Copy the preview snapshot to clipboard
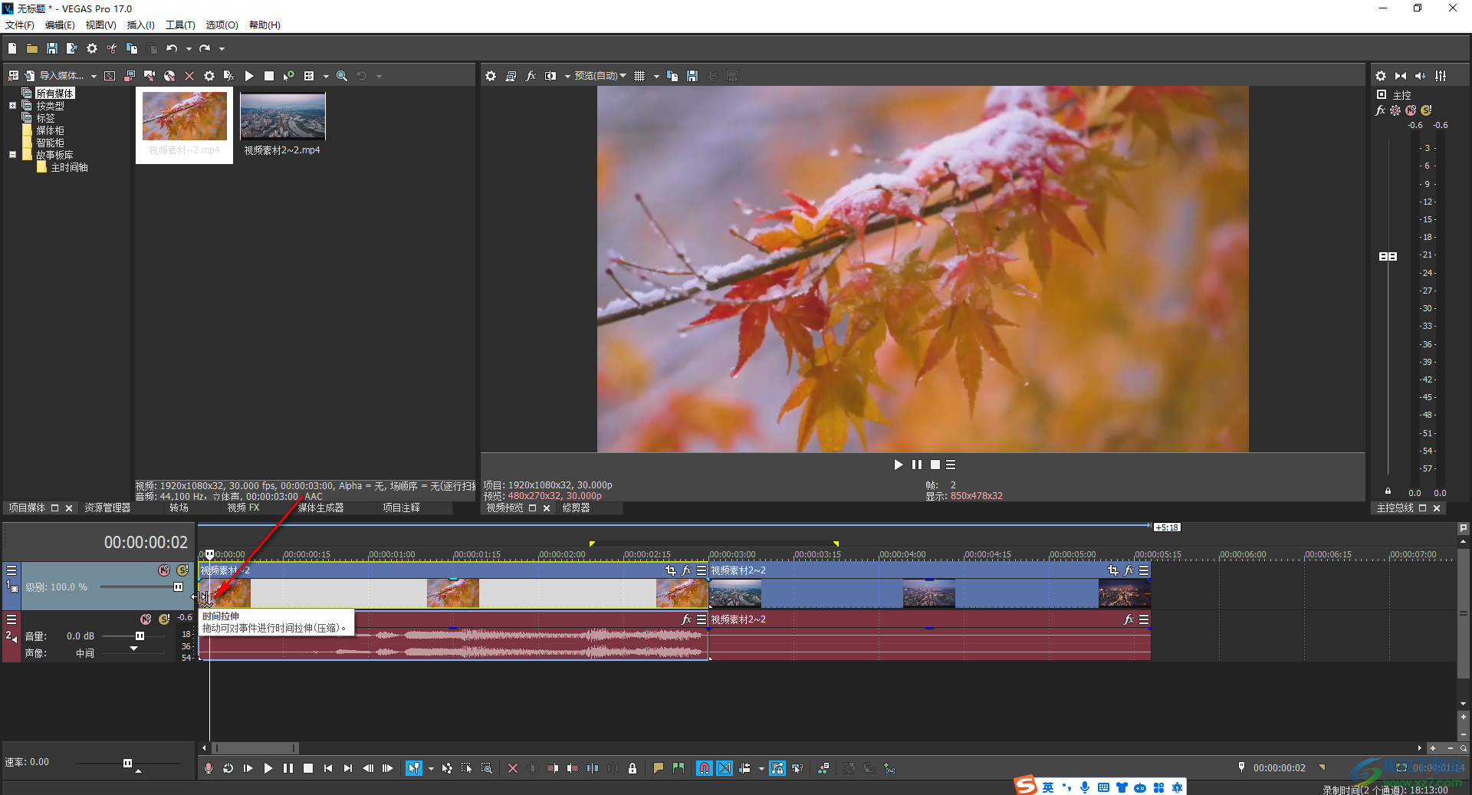The width and height of the screenshot is (1472, 795). (x=672, y=76)
